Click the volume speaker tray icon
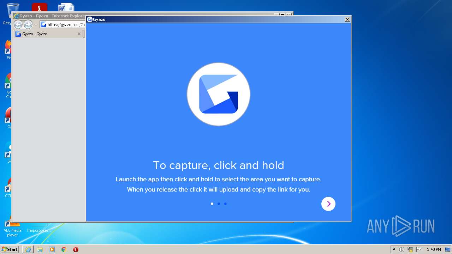This screenshot has height=254, width=452. coord(402,249)
